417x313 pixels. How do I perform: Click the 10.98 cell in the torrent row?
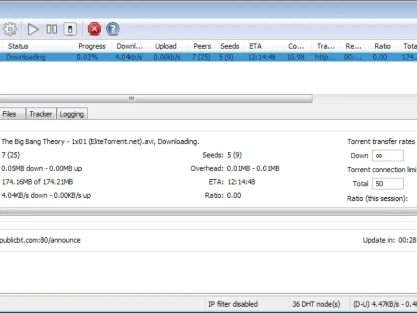296,57
